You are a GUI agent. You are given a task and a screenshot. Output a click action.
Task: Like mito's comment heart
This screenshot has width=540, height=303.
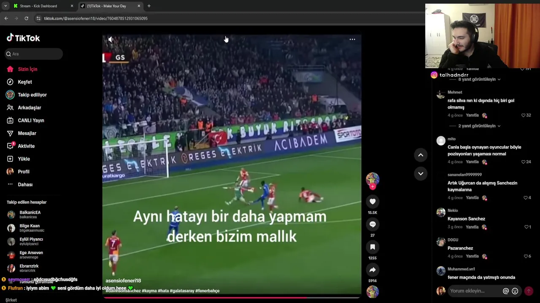click(524, 162)
